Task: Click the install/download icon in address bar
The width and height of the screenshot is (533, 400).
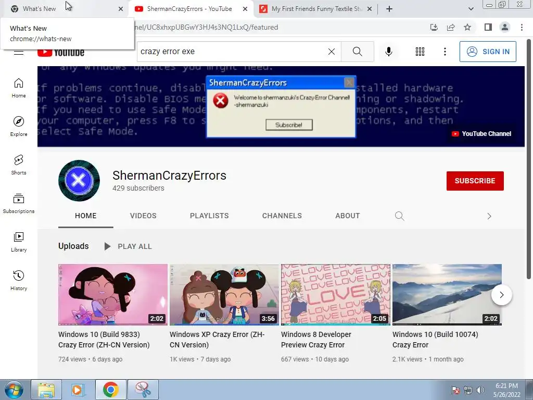Action: click(434, 27)
